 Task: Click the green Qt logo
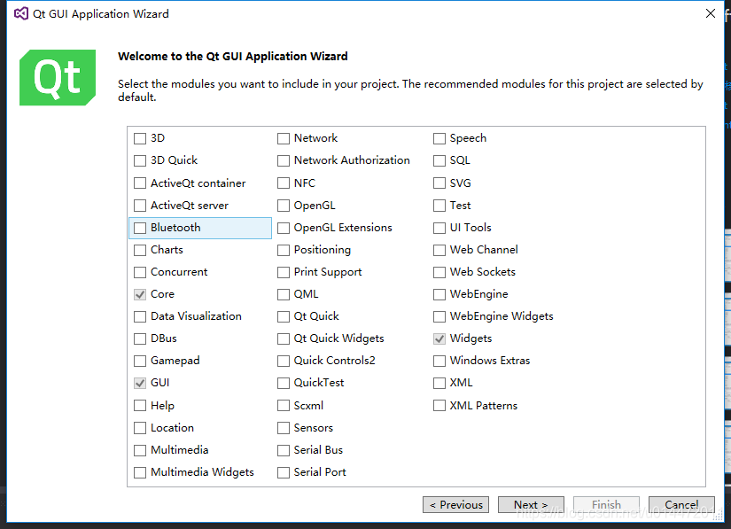point(58,77)
